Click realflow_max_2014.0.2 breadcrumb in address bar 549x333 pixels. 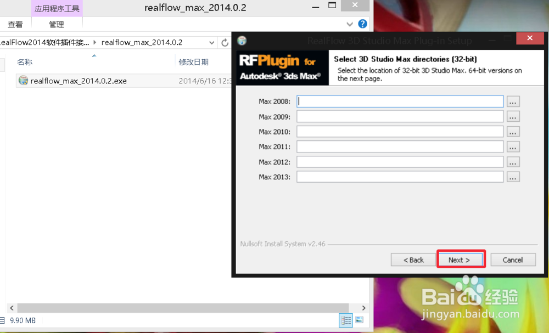(142, 42)
